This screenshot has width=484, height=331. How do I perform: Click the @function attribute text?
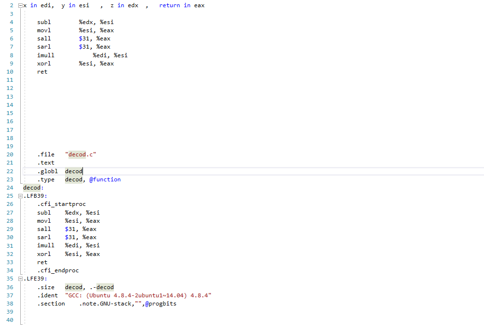coord(105,179)
